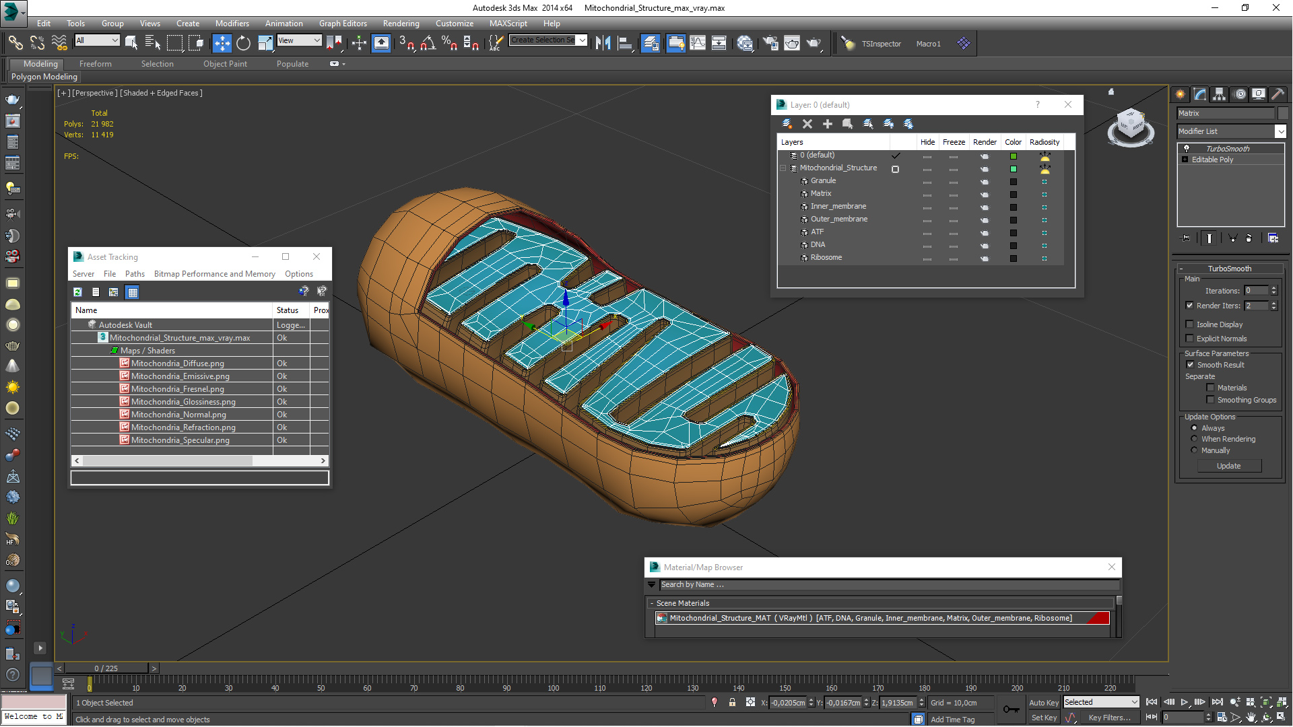The width and height of the screenshot is (1293, 727).
Task: Click the Granule layer color swatch
Action: tap(1013, 182)
